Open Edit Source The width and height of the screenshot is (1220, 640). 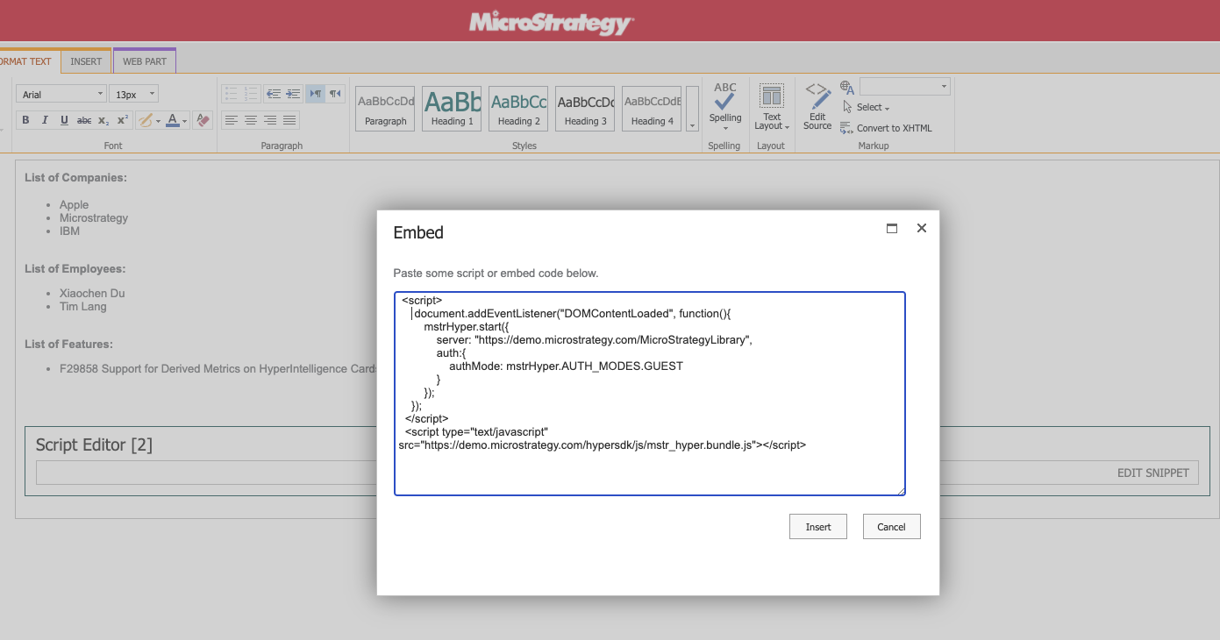click(817, 107)
